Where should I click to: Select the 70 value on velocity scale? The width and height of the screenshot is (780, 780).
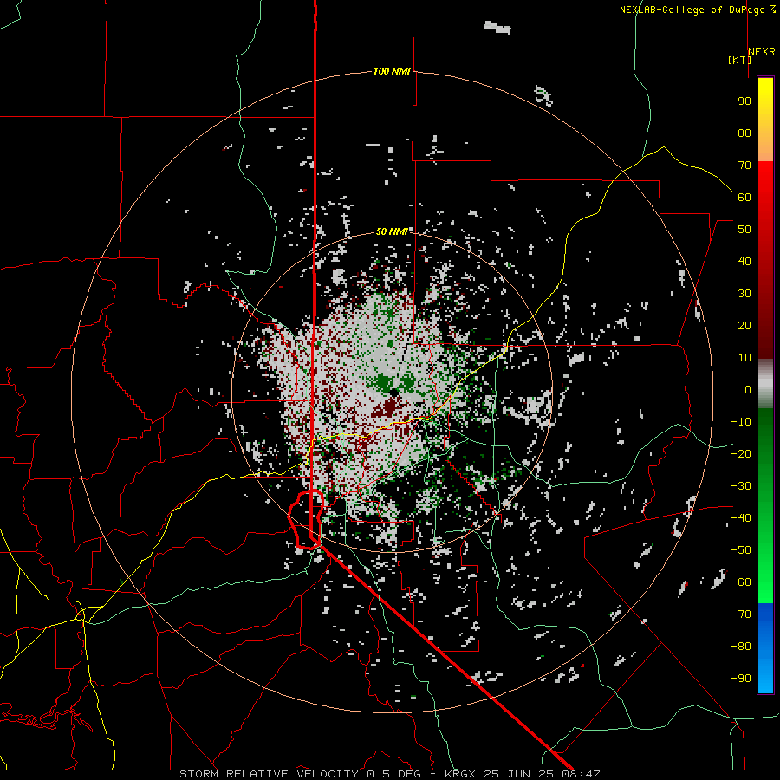point(744,166)
